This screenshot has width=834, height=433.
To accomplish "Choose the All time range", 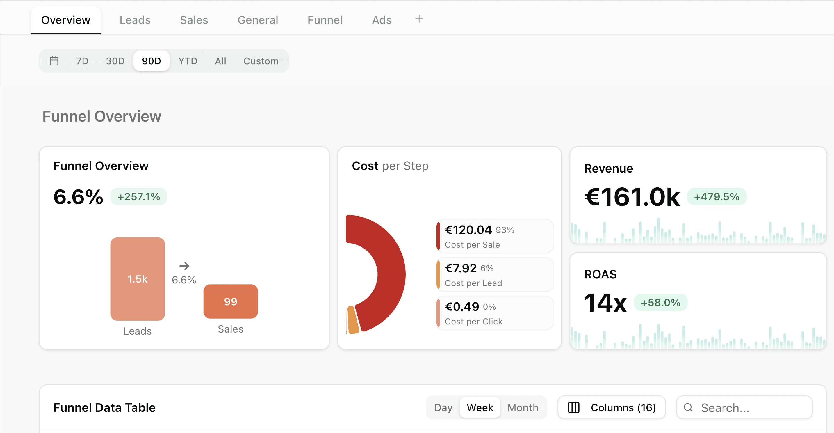I will point(220,61).
